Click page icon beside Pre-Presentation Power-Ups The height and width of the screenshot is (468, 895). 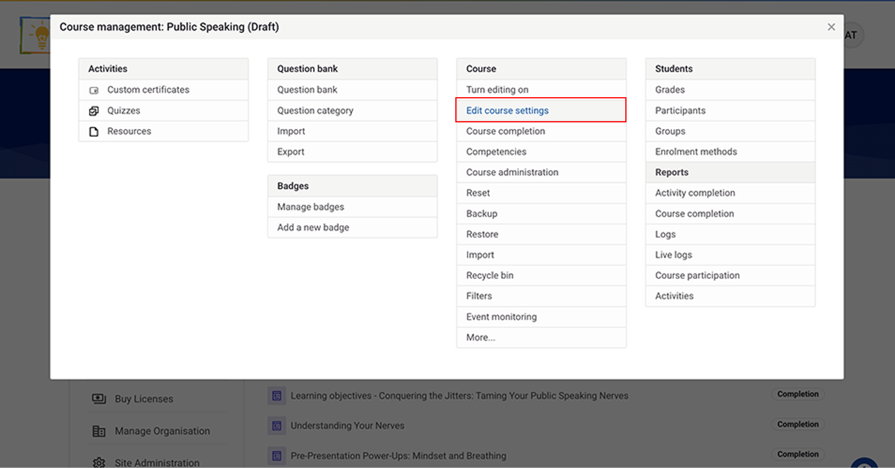tap(276, 455)
